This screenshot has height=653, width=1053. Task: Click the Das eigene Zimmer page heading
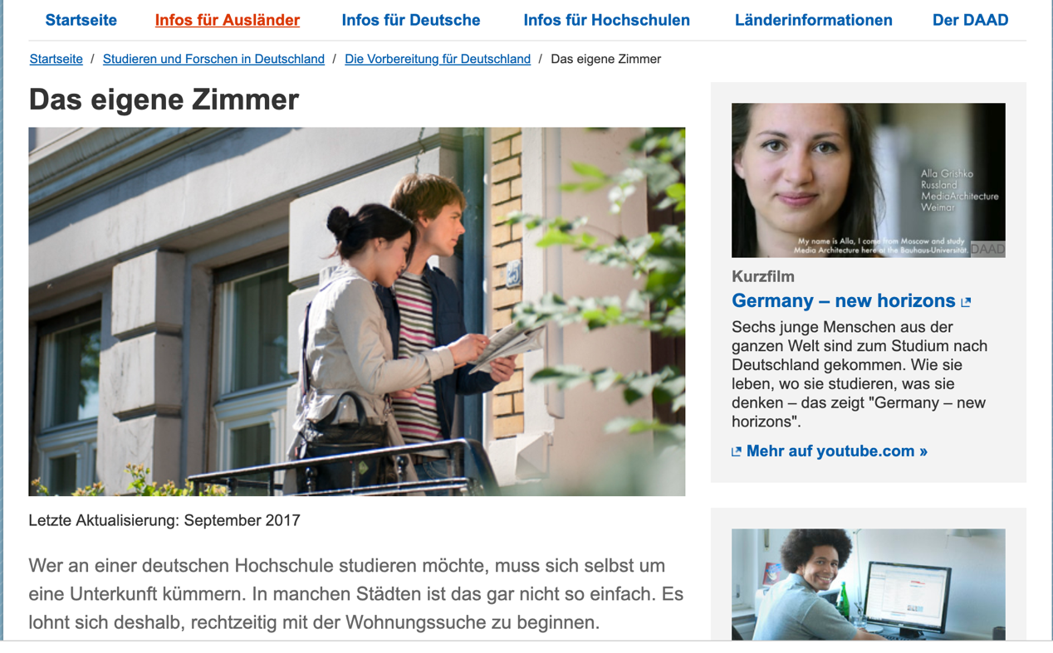tap(164, 100)
